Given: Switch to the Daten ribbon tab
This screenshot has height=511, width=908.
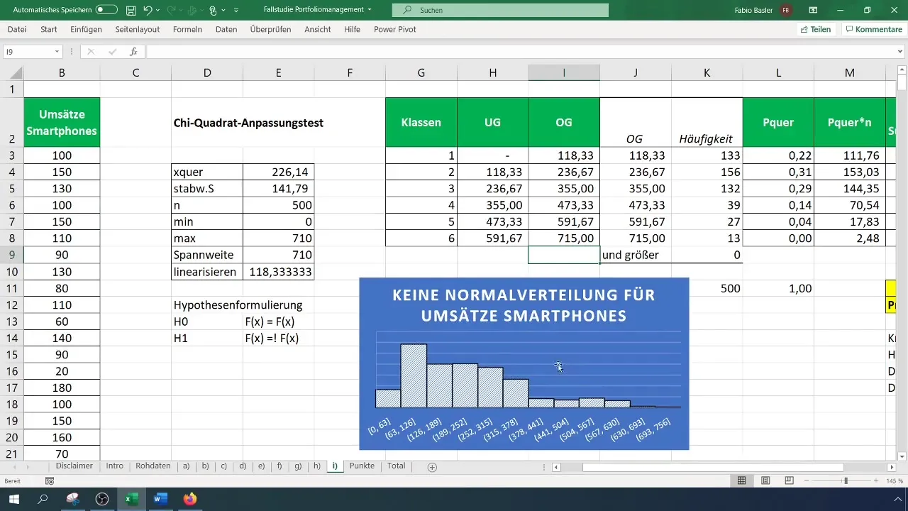Looking at the screenshot, I should (226, 29).
